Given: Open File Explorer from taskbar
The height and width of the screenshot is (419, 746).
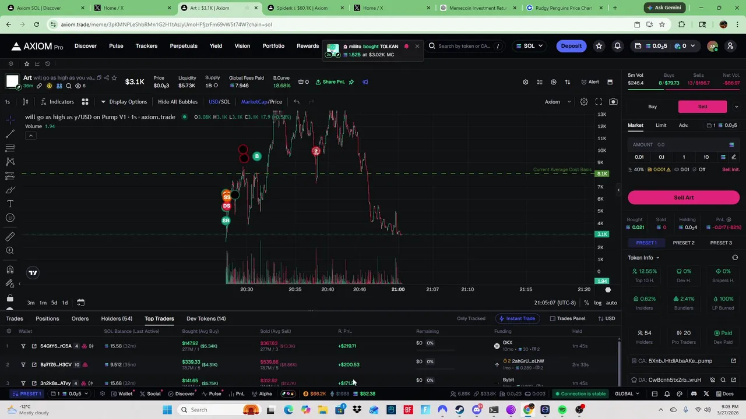Looking at the screenshot, I should pos(322,410).
